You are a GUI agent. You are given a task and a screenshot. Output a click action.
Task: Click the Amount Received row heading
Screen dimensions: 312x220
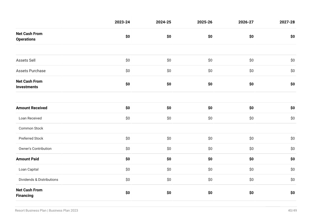(x=32, y=108)
